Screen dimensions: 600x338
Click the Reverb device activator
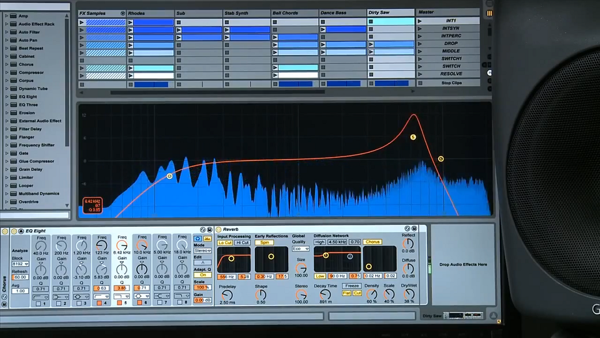[218, 230]
